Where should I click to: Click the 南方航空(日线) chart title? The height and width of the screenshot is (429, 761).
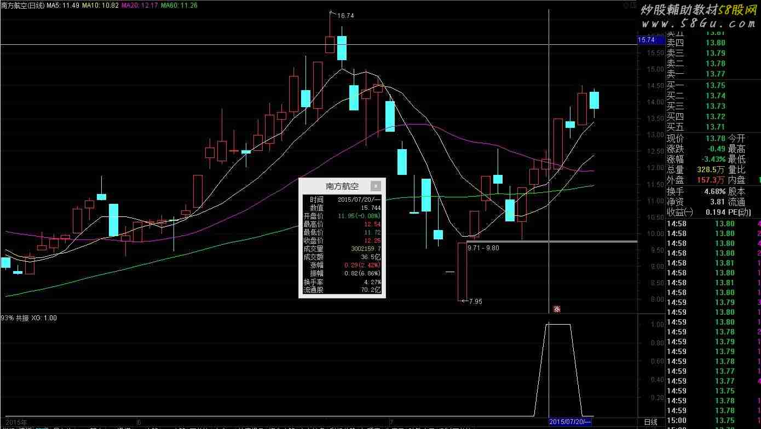(22, 5)
